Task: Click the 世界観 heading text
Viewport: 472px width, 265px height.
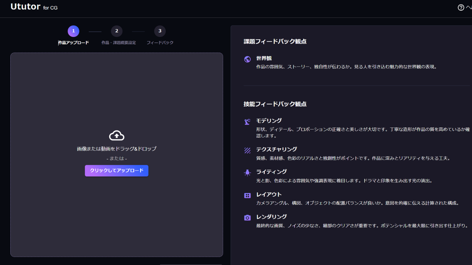Action: 264,58
